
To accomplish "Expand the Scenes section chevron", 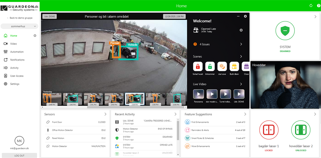I will [x=241, y=56].
